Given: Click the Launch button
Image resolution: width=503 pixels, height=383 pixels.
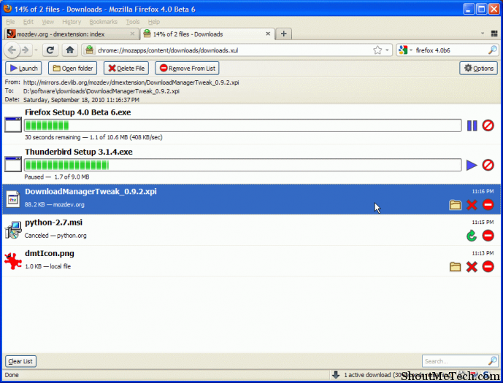Looking at the screenshot, I should tap(23, 69).
